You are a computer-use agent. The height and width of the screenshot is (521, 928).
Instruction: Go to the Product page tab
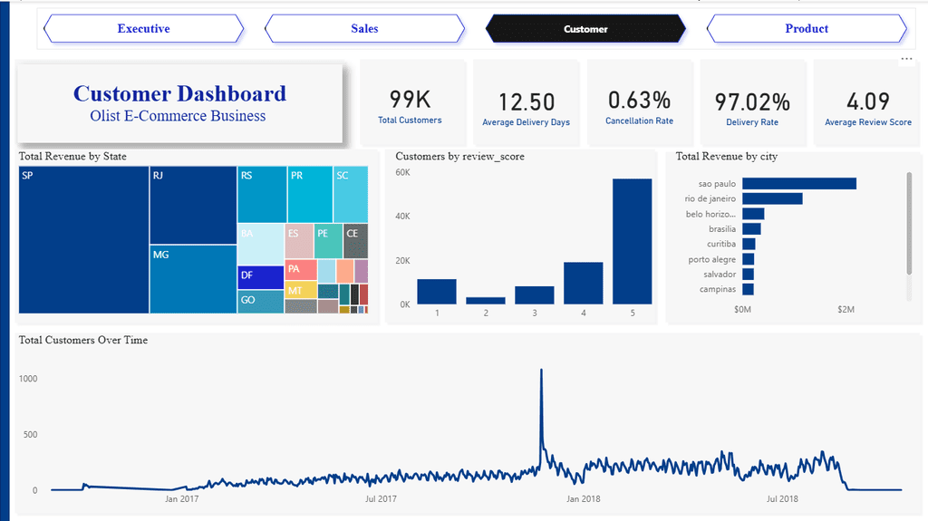pos(806,28)
